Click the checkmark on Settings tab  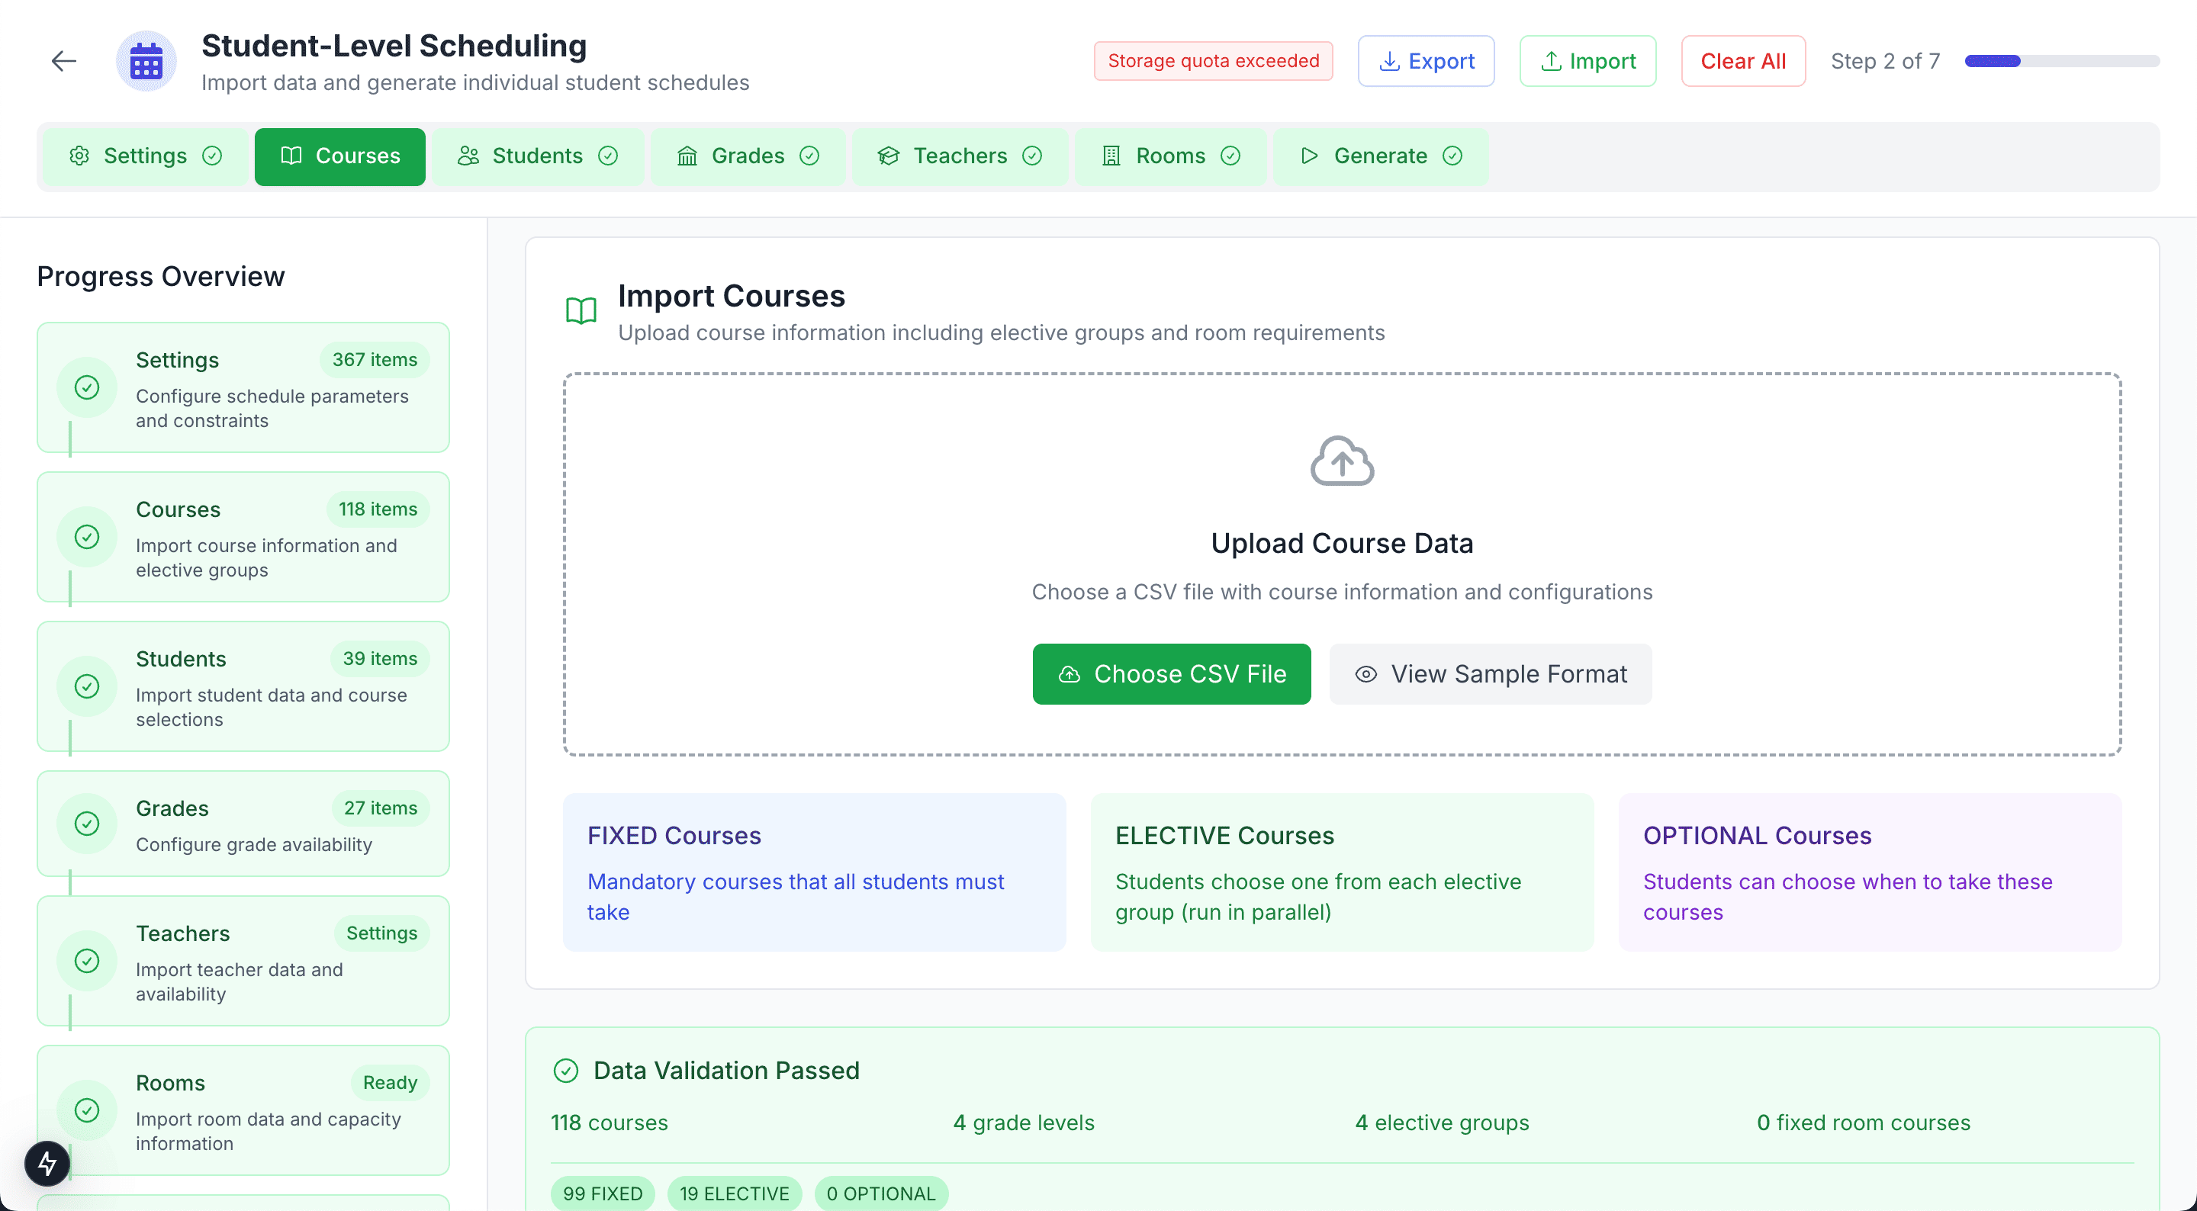212,156
